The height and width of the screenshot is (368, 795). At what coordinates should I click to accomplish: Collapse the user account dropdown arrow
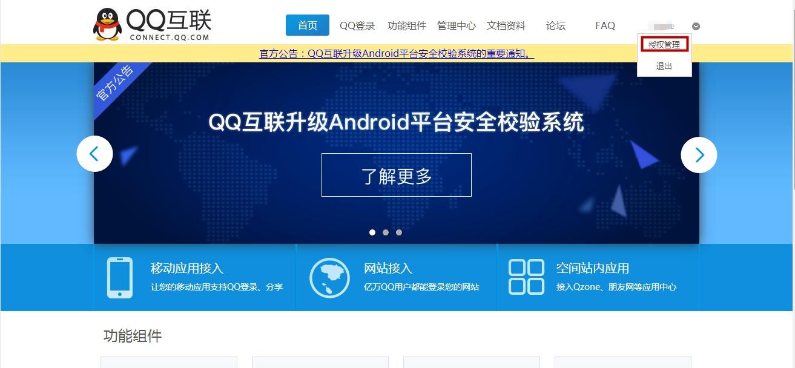click(x=696, y=26)
